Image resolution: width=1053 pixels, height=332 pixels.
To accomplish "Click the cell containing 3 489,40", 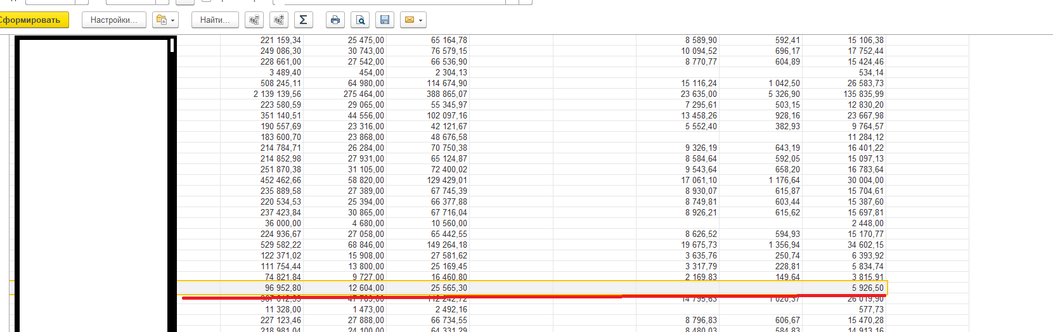I will tap(283, 72).
